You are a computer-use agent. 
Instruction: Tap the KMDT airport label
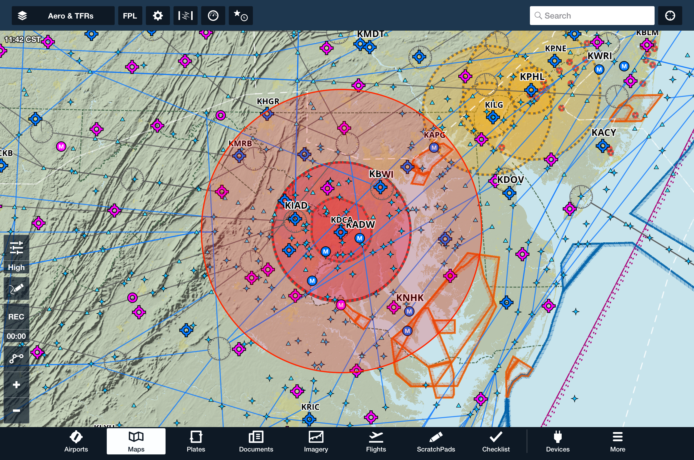coord(371,34)
